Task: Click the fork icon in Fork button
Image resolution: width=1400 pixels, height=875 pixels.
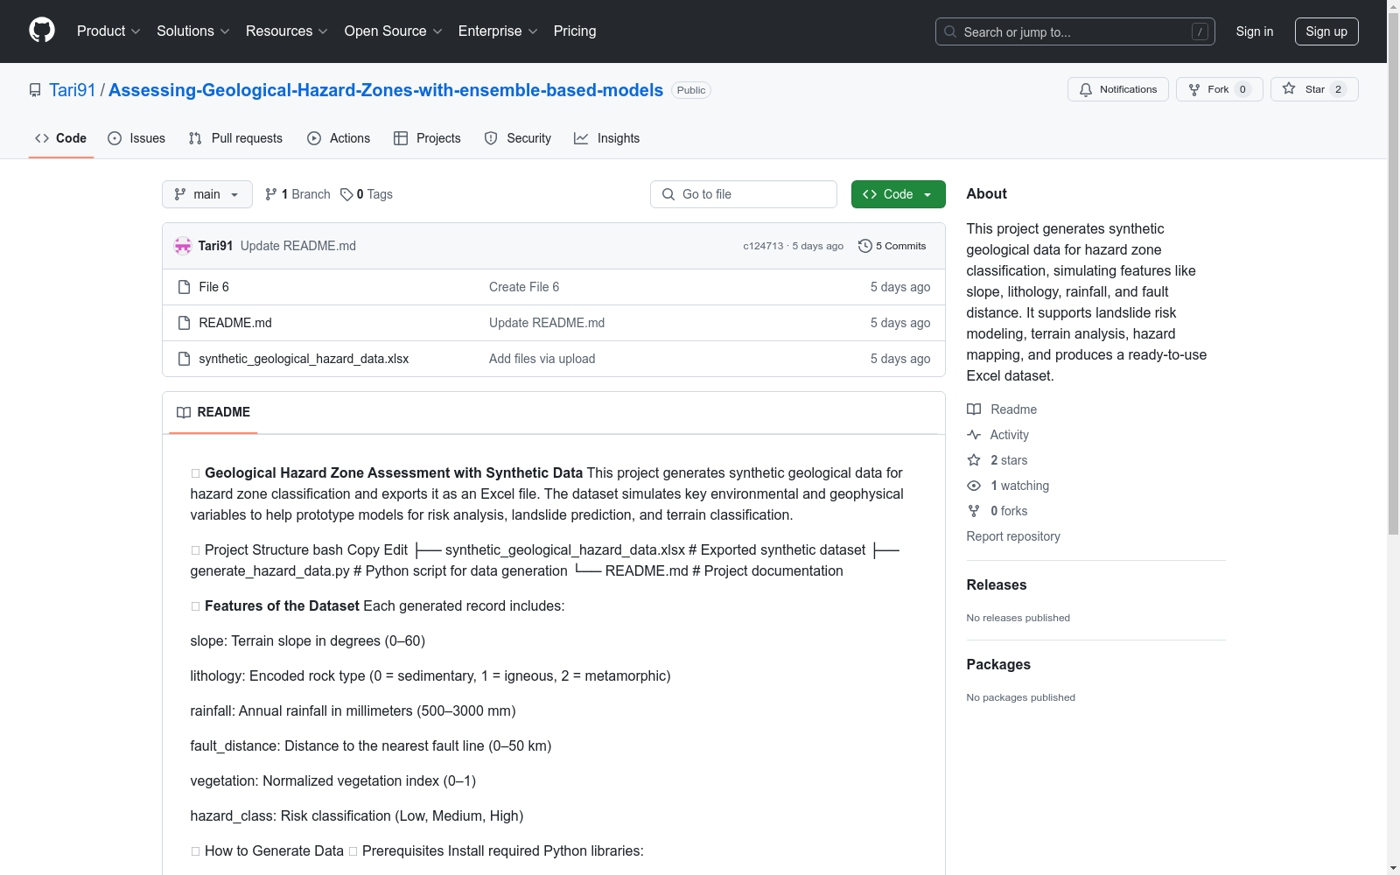Action: coord(1194,89)
